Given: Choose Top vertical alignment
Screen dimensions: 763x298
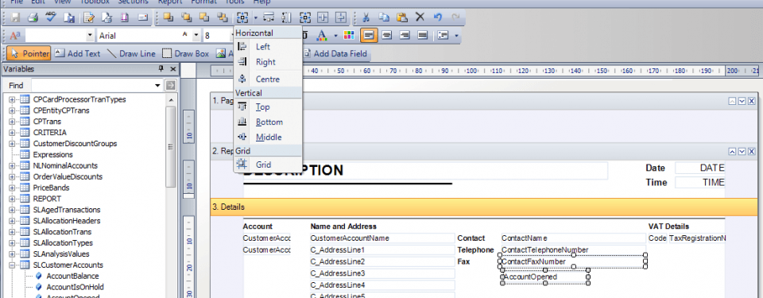Looking at the screenshot, I should [x=268, y=106].
